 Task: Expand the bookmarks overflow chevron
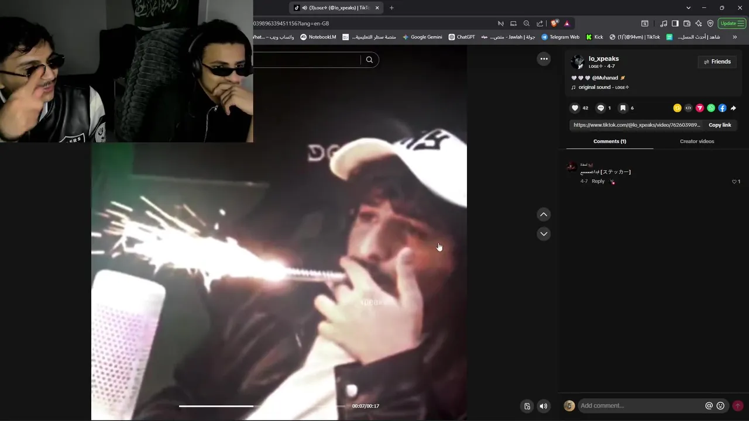tap(735, 37)
